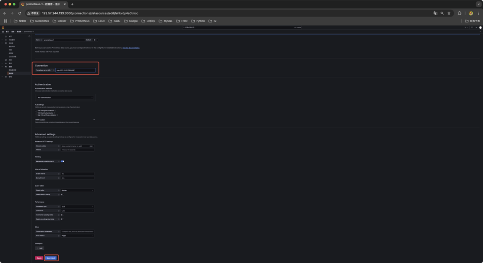Toggle the Default data source switch

click(94, 40)
